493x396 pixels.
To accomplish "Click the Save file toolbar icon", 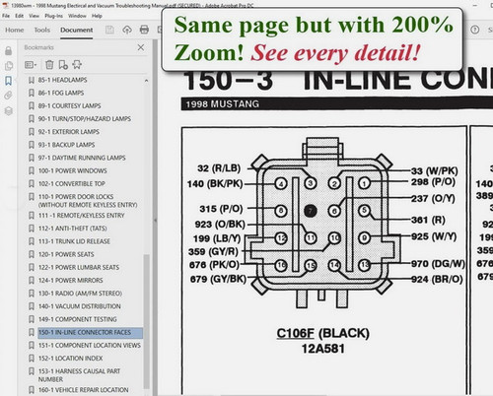I will tap(109, 30).
